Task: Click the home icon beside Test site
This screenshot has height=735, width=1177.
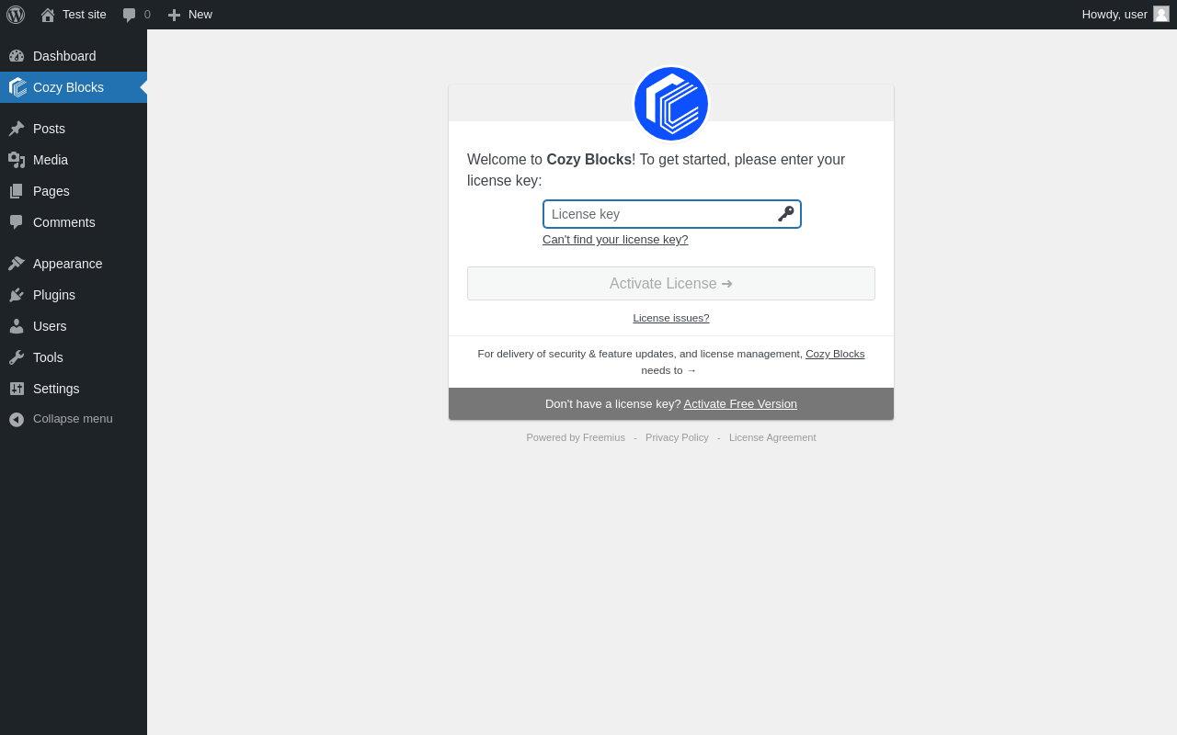Action: point(48,15)
